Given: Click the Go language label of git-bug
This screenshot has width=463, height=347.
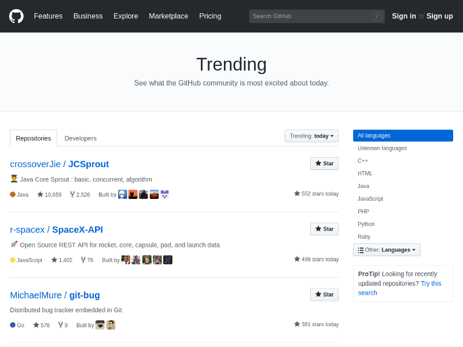Looking at the screenshot, I should (x=17, y=325).
